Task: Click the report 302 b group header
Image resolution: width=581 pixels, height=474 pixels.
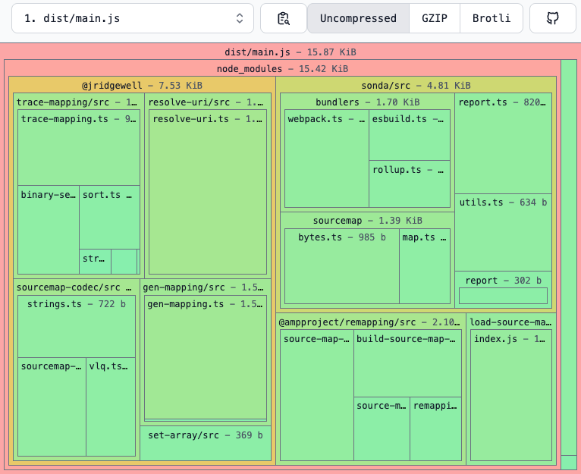Action: pyautogui.click(x=503, y=281)
